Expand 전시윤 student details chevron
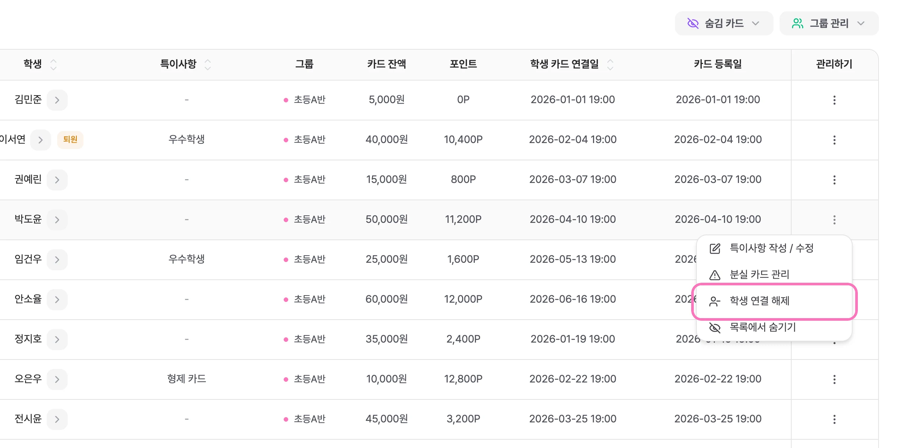 coord(57,419)
